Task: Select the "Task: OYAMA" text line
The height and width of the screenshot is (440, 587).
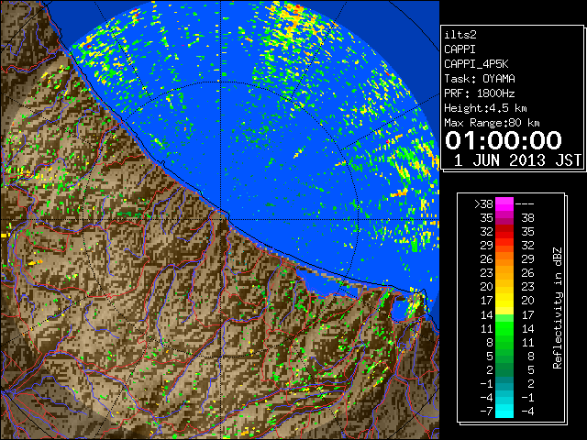Action: [x=480, y=79]
